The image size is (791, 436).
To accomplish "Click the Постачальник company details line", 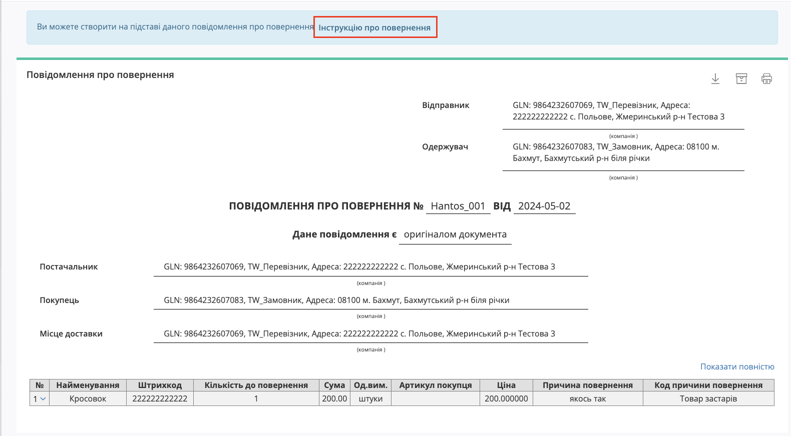I will (x=359, y=266).
